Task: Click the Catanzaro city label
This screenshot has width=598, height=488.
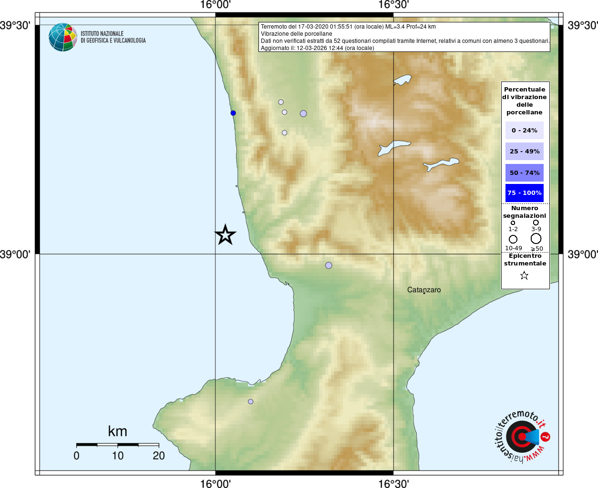Action: [424, 289]
